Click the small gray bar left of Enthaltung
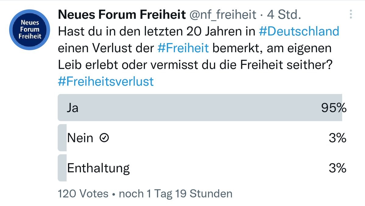 tap(62, 167)
